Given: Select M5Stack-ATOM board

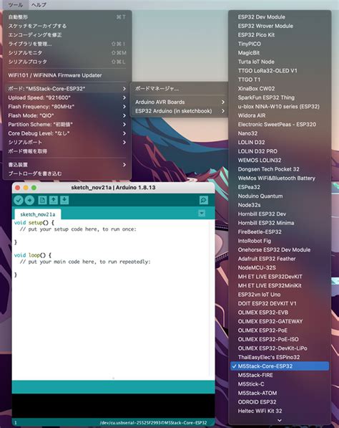Looking at the screenshot, I should click(x=280, y=393).
